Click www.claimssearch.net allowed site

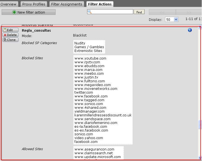click(x=94, y=153)
